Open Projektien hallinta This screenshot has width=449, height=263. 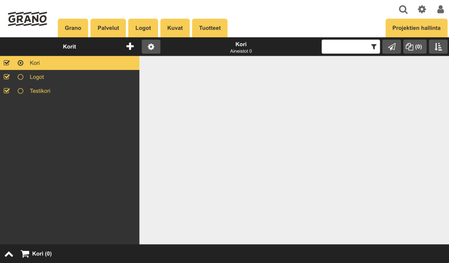(x=416, y=28)
